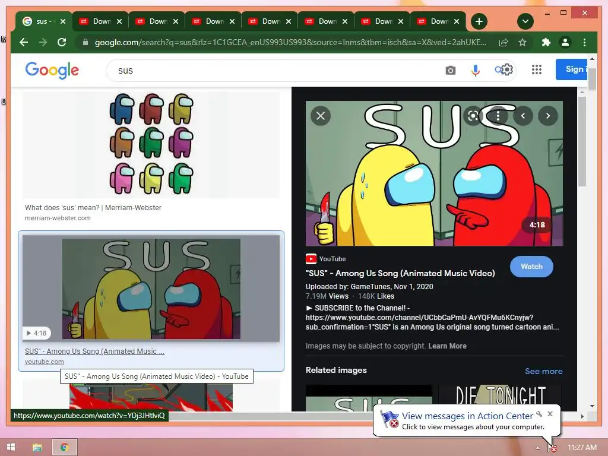Go to next image in preview

coord(548,116)
